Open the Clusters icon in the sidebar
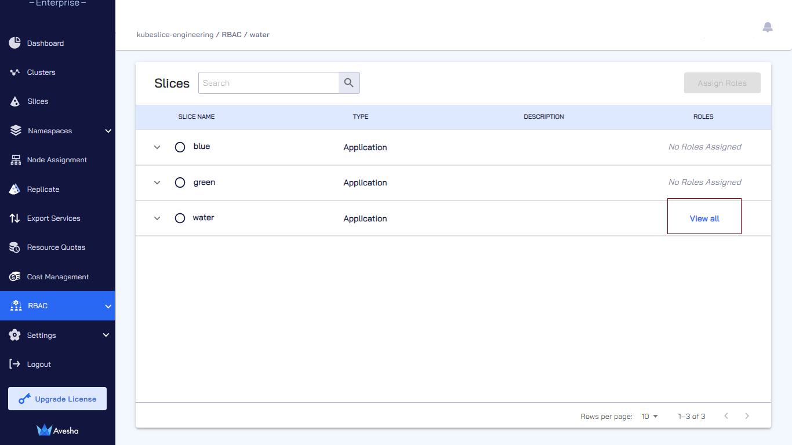The width and height of the screenshot is (792, 445). (15, 72)
